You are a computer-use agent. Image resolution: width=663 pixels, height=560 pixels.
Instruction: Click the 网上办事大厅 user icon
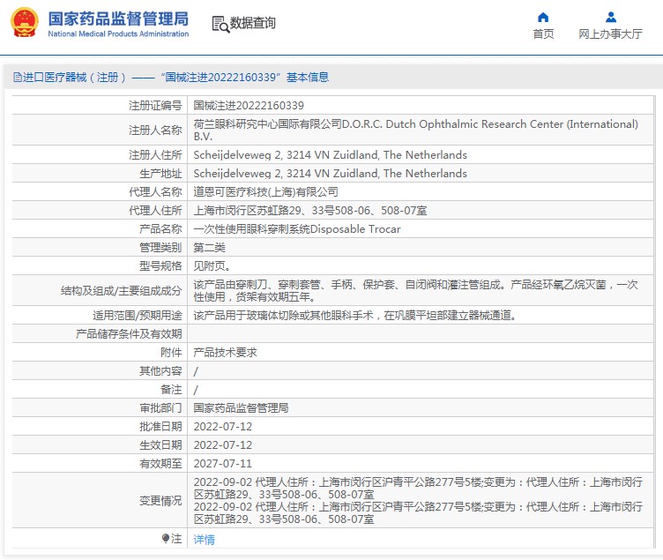pyautogui.click(x=611, y=18)
